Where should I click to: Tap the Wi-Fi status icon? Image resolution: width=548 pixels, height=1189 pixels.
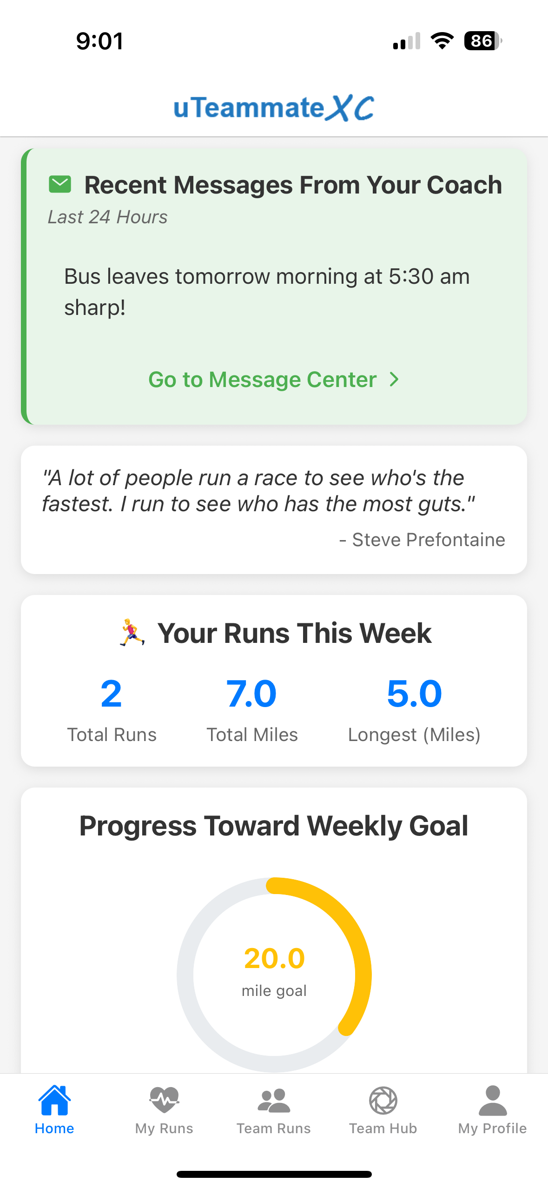coord(442,41)
